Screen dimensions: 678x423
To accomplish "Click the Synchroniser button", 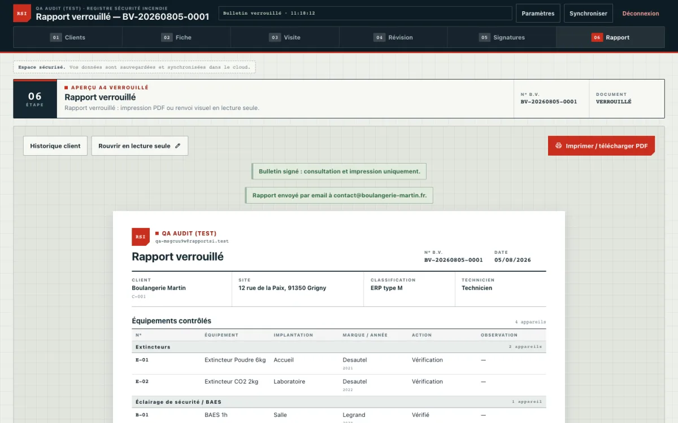I will [588, 14].
